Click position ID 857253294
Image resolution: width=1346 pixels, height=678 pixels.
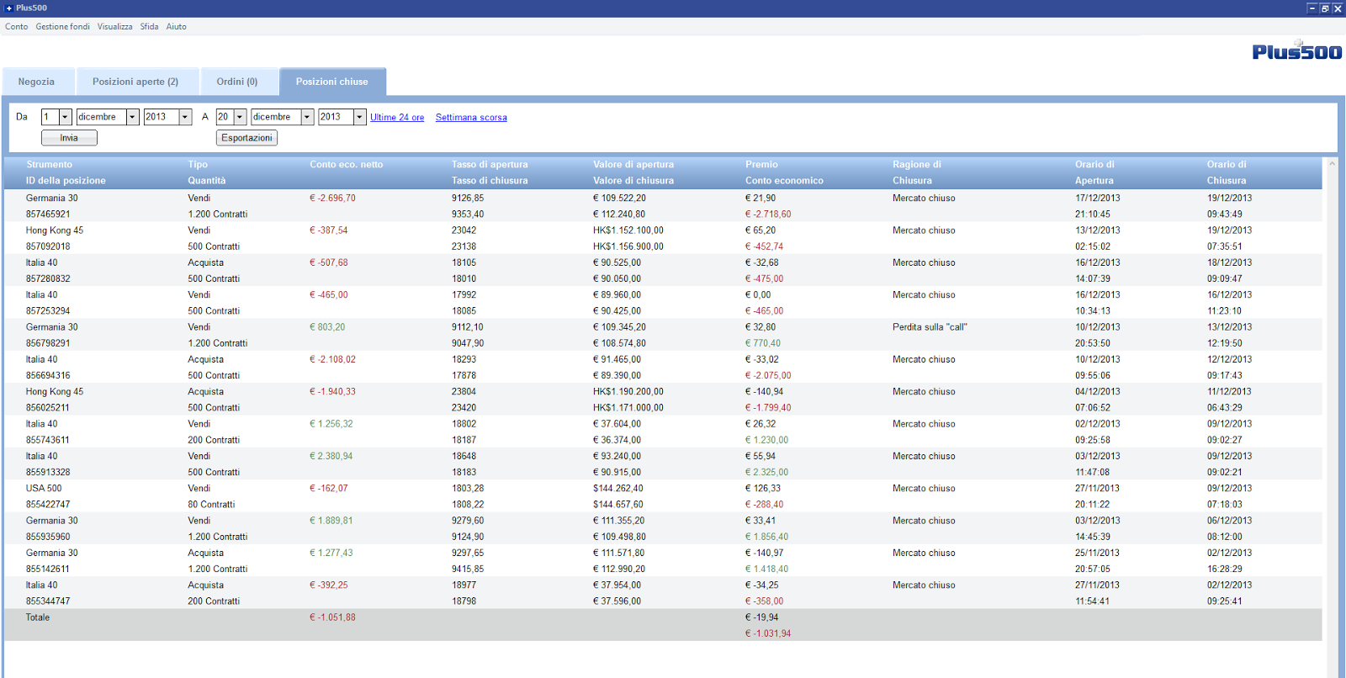click(x=48, y=311)
